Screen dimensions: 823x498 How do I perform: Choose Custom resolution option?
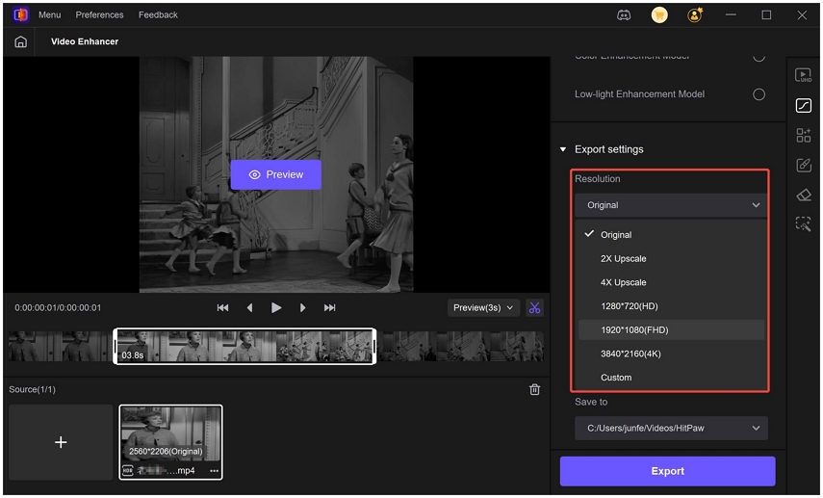[671, 378]
